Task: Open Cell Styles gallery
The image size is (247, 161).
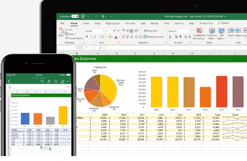Action: coord(221,34)
